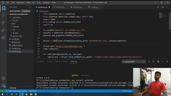Open helloworld.py in the explorer

17,45
